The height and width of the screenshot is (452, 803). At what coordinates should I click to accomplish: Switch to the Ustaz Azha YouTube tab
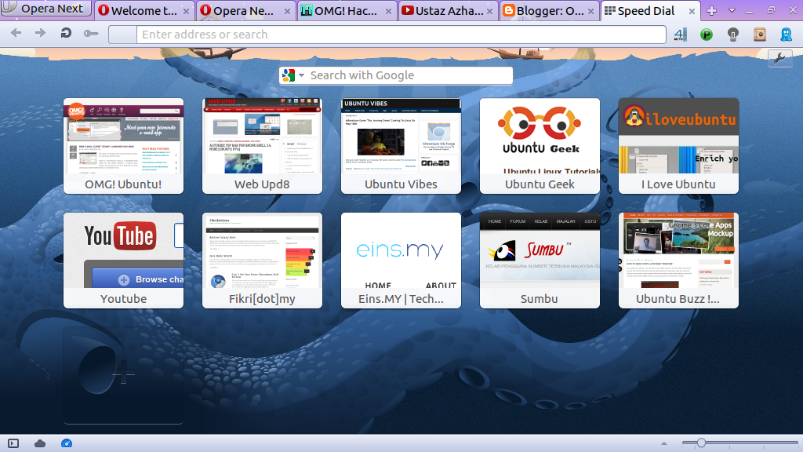pyautogui.click(x=448, y=11)
